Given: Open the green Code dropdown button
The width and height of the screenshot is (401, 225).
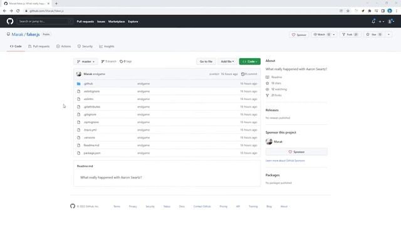Looking at the screenshot, I should click(249, 61).
